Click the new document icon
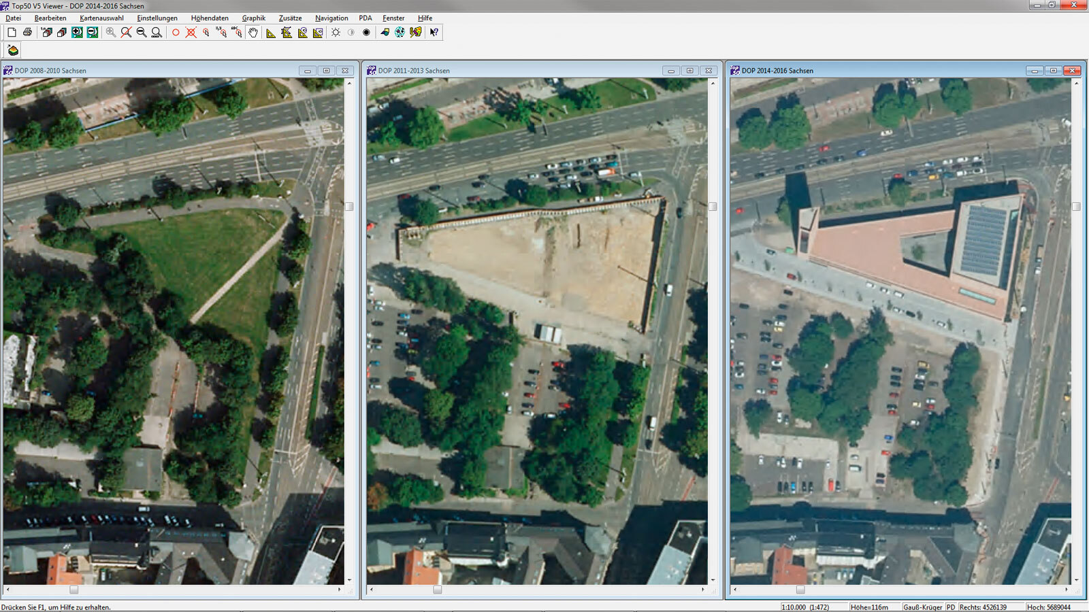This screenshot has height=612, width=1089. pos(12,32)
